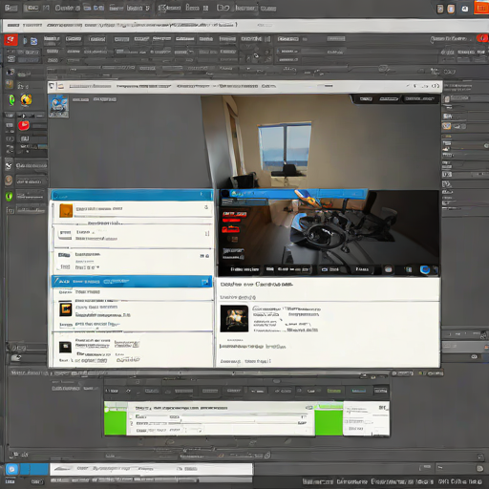
Task: Click the round blue icon at bottom-left taskbar
Action: click(11, 469)
